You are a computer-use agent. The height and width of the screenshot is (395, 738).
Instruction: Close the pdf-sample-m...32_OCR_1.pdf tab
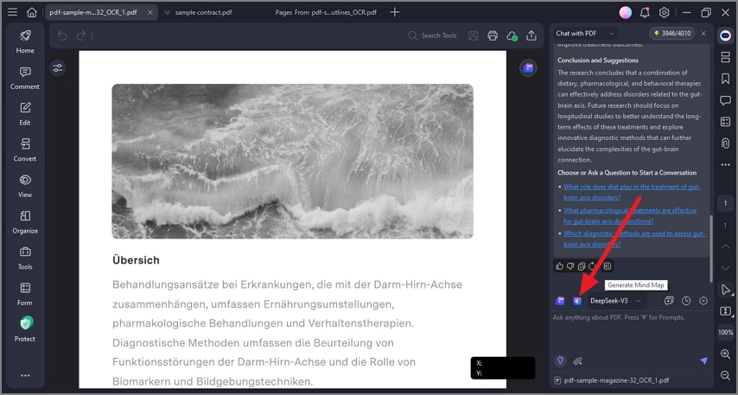click(150, 13)
